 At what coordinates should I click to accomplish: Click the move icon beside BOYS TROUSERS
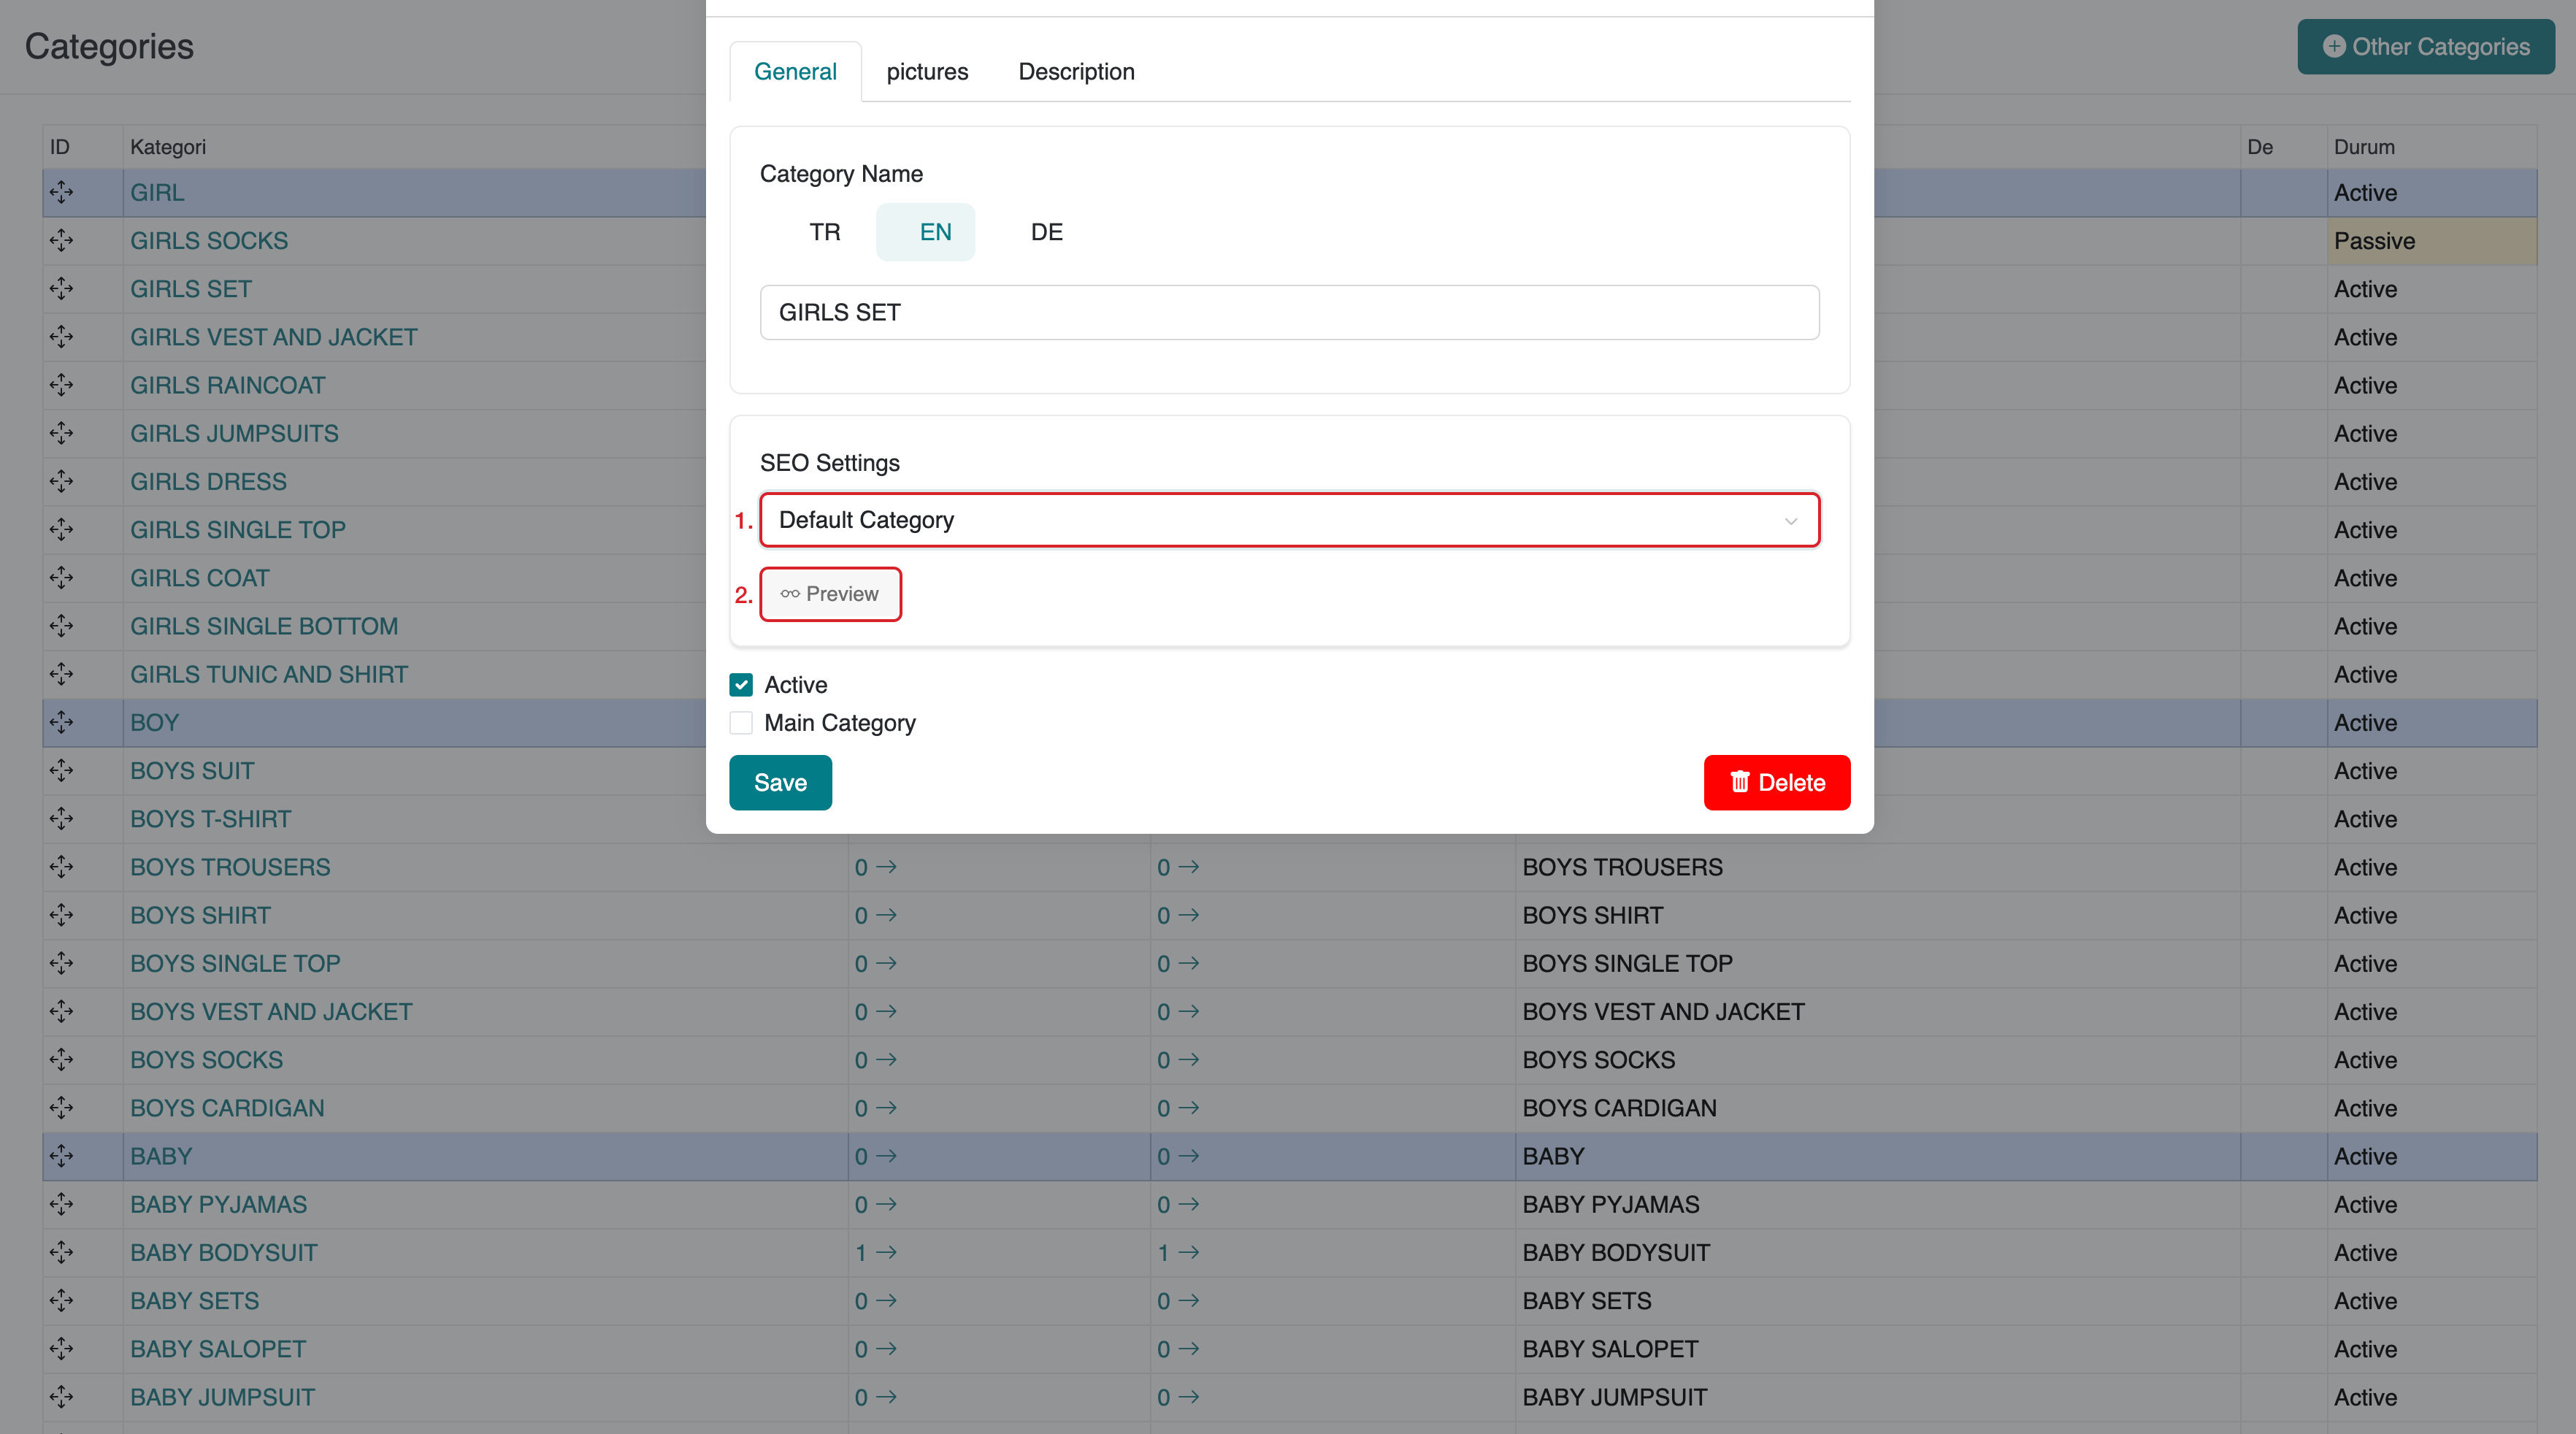(x=61, y=867)
